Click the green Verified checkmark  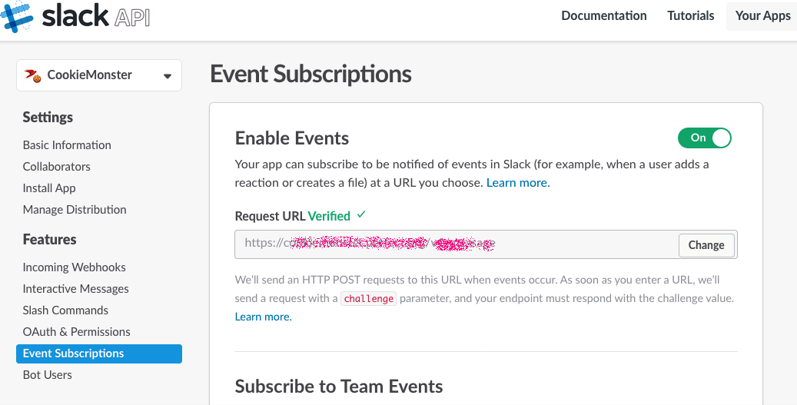tap(361, 215)
